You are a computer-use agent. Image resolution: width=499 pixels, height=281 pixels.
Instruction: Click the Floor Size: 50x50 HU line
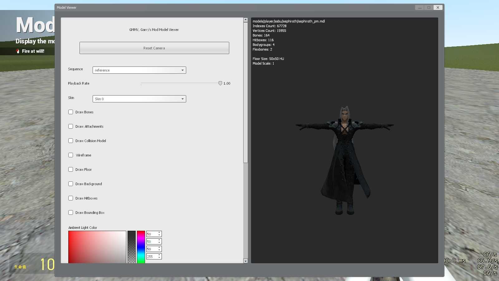[x=268, y=59]
